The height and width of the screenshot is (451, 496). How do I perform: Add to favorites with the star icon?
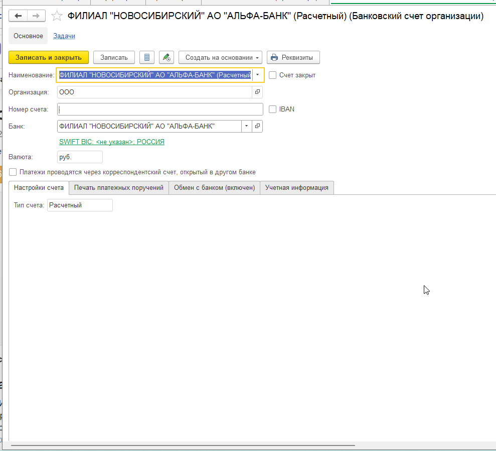57,16
